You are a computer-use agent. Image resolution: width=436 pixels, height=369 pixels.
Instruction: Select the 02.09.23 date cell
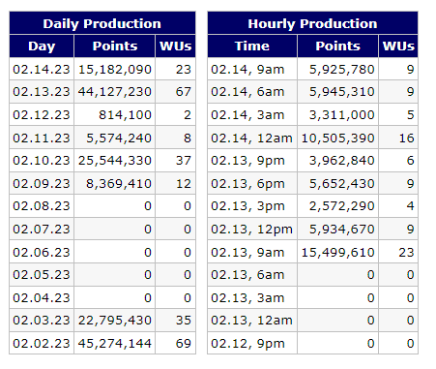coord(42,183)
